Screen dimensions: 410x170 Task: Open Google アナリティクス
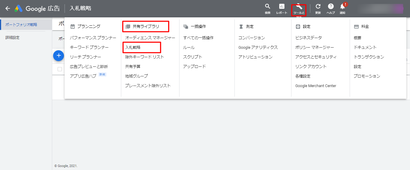coord(258,47)
